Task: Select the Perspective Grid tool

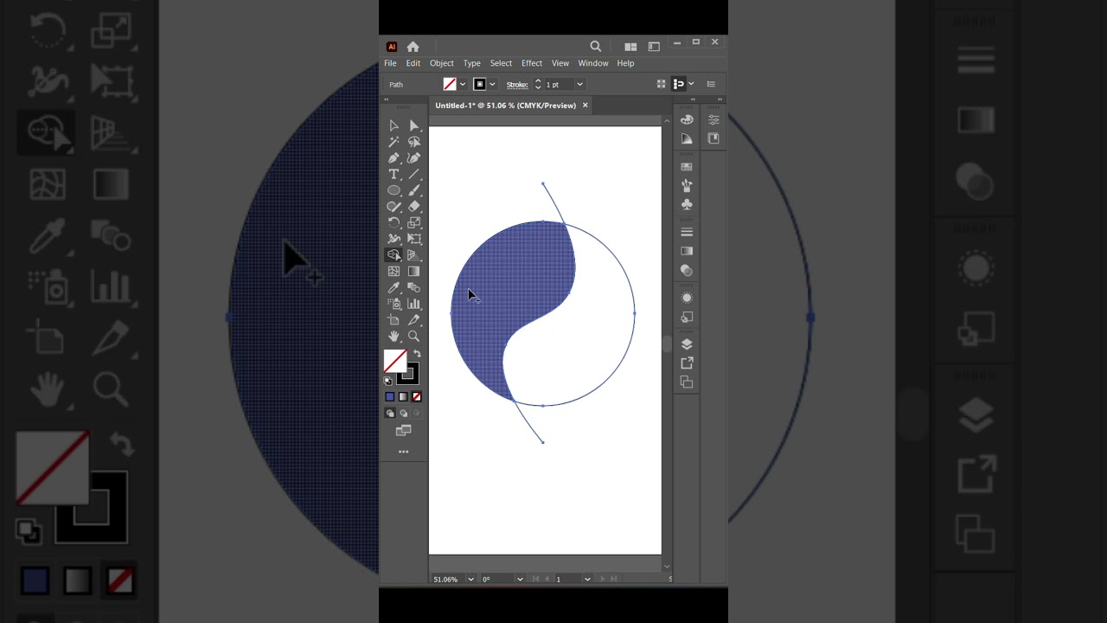Action: tap(414, 255)
